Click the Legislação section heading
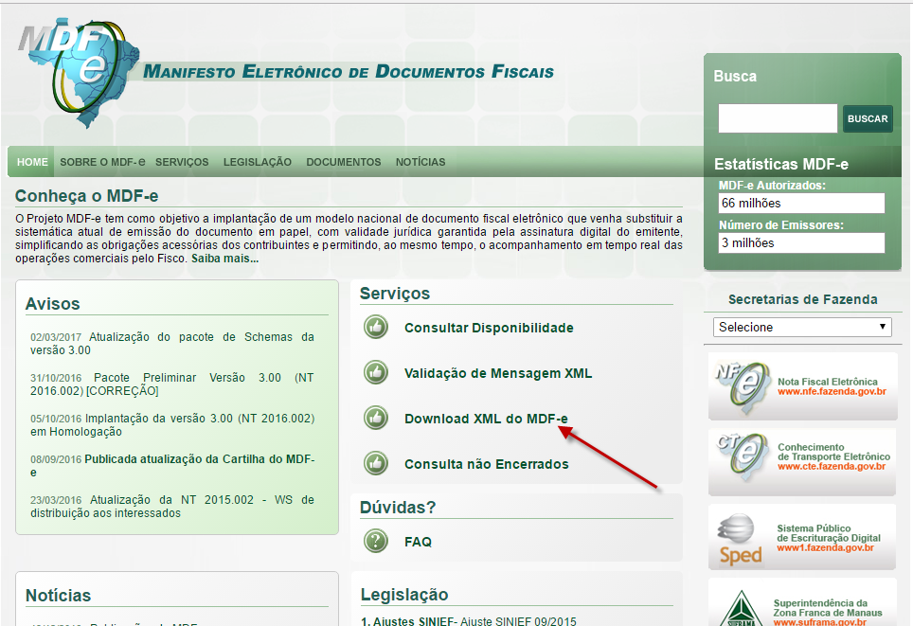Viewport: 913px width, 626px height. point(404,595)
